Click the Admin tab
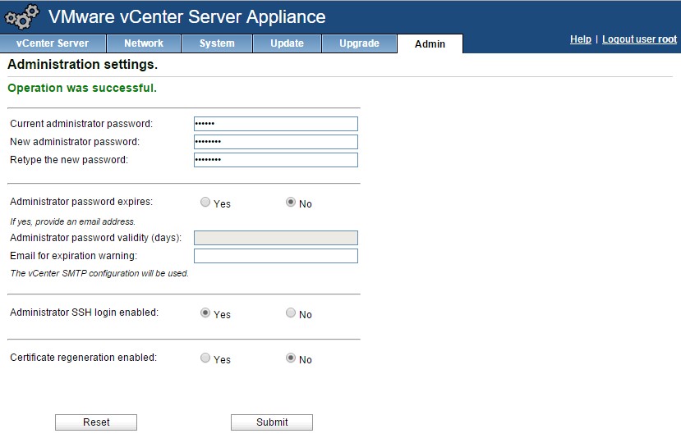 click(430, 43)
